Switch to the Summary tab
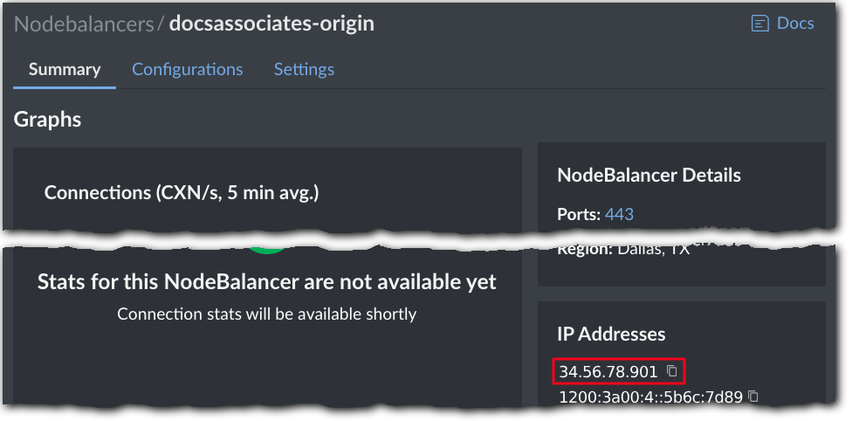The width and height of the screenshot is (852, 421). coord(65,69)
